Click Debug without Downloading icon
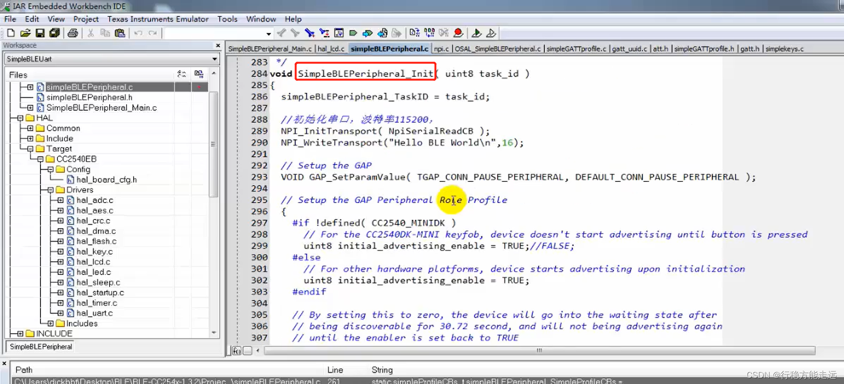This screenshot has height=384, width=844. [x=491, y=33]
